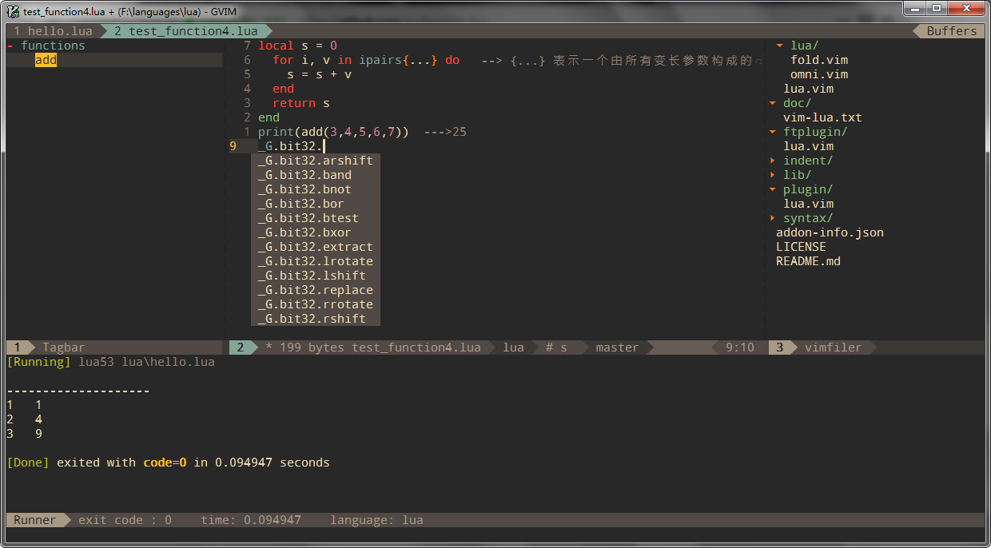Click line number 9 in the gutter
Screen dimensions: 991x548
pos(234,145)
